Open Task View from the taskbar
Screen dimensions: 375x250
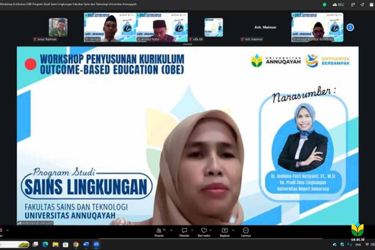35,244
